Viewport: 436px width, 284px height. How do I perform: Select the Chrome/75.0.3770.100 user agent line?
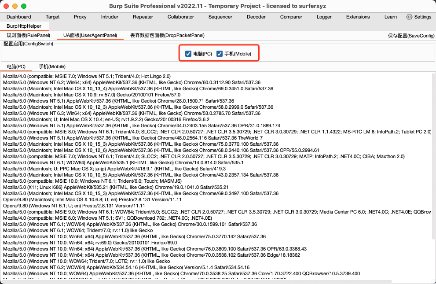coord(141,144)
